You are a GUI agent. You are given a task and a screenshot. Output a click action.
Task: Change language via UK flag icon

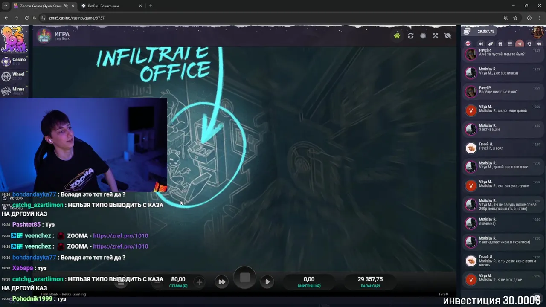coord(468,43)
